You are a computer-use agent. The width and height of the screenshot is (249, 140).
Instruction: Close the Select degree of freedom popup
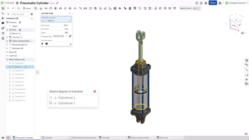point(95,91)
